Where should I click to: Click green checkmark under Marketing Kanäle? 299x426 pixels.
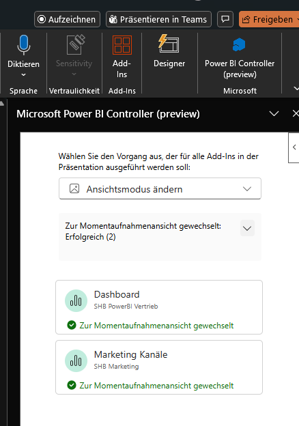[x=72, y=385]
